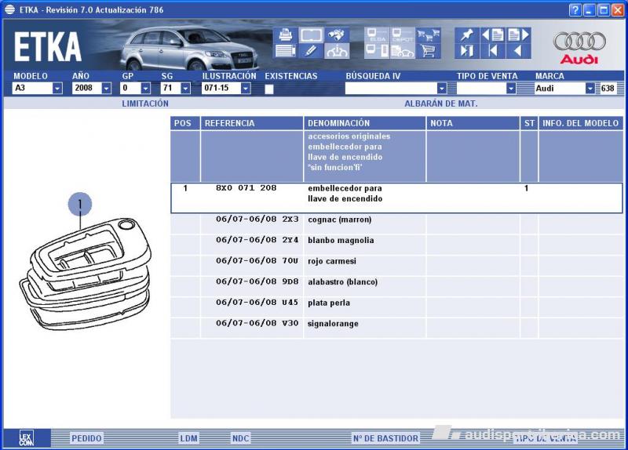Open the vehicle information icon
The height and width of the screenshot is (450, 628).
coord(337,51)
